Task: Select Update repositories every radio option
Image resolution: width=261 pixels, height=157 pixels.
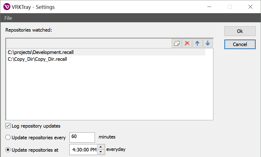Action: [8, 138]
